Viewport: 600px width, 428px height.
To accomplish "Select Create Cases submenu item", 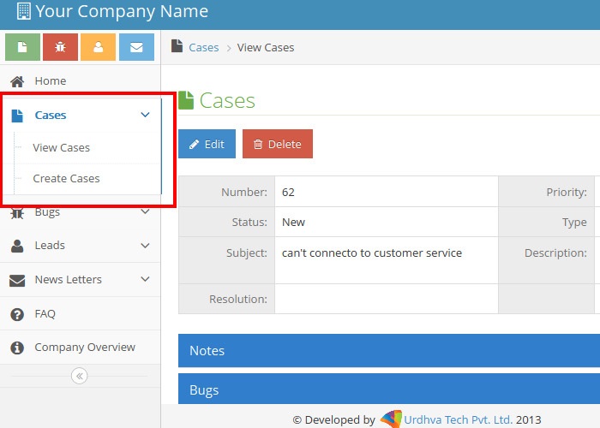I will (66, 179).
